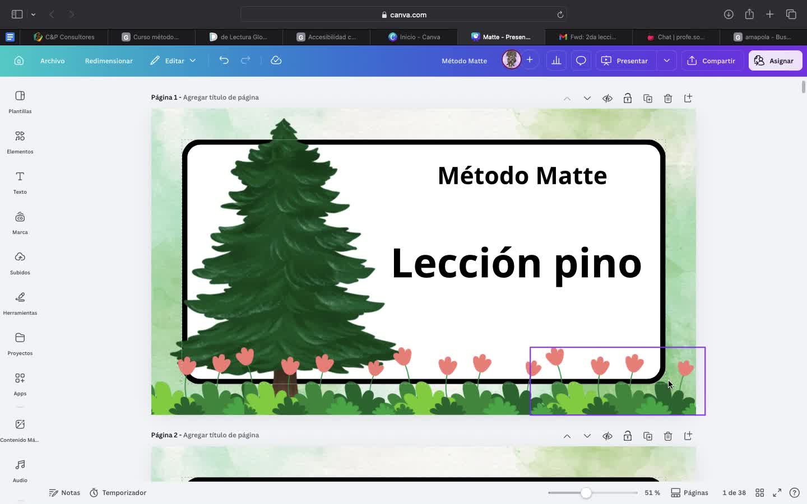Screen dimensions: 807x504
Task: Expand the Presentar options arrow
Action: pyautogui.click(x=666, y=60)
